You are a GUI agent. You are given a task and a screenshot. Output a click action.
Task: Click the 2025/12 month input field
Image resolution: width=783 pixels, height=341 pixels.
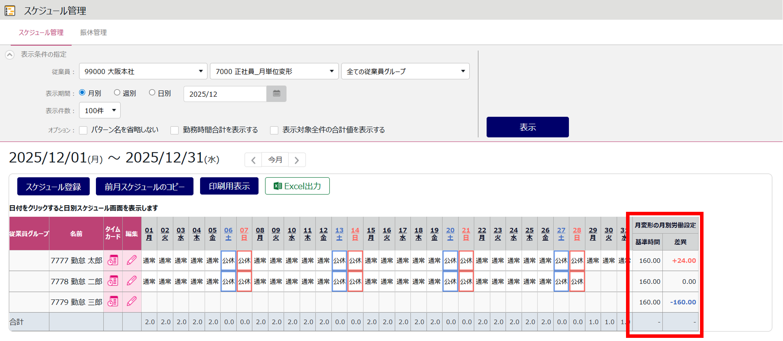click(225, 94)
